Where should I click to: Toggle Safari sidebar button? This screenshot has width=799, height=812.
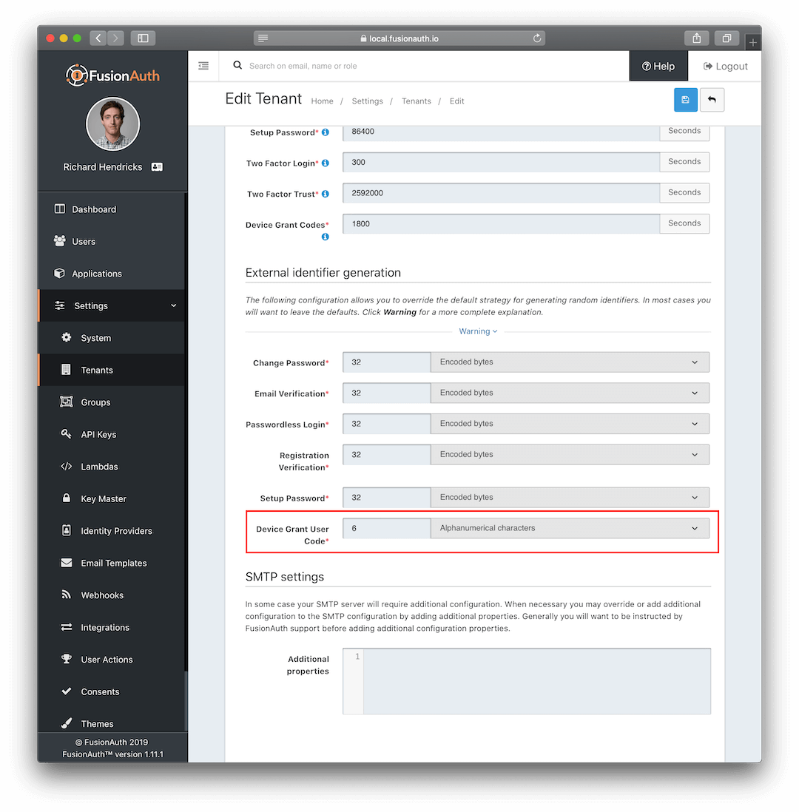(x=143, y=38)
